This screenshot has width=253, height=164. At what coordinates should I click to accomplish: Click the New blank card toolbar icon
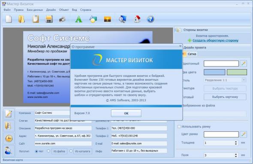tap(9, 19)
